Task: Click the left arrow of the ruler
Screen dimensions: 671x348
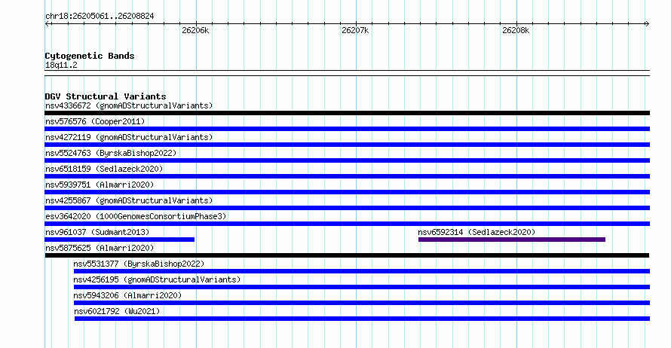Action: (x=47, y=24)
